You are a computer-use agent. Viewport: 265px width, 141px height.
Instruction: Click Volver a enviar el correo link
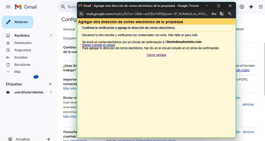99,45
